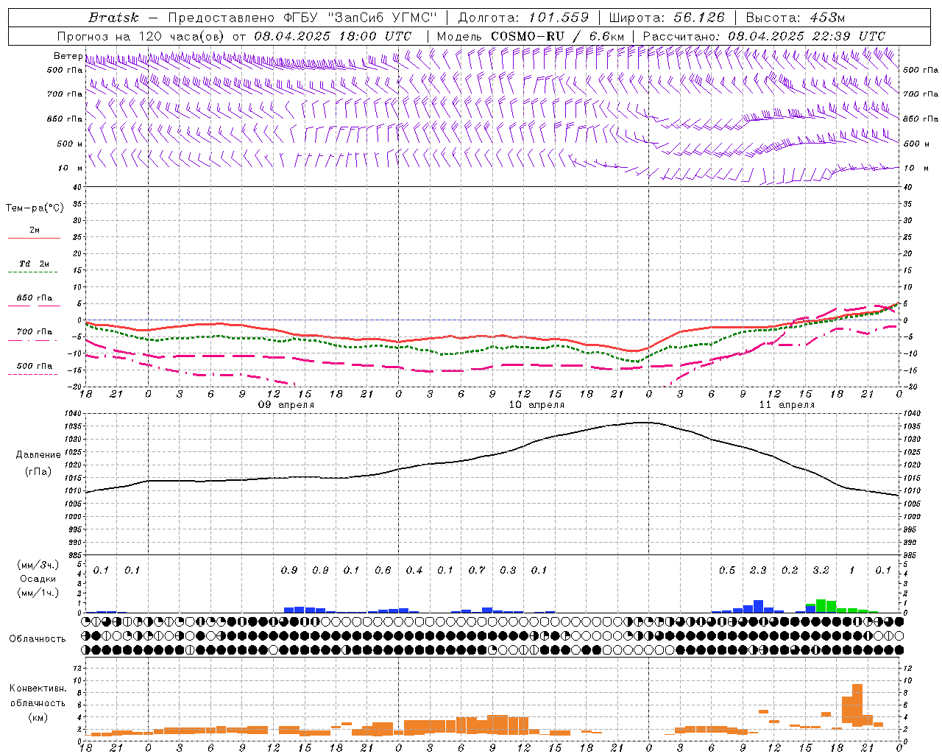Select the '(км)' kilometres unit label

pyautogui.click(x=38, y=717)
